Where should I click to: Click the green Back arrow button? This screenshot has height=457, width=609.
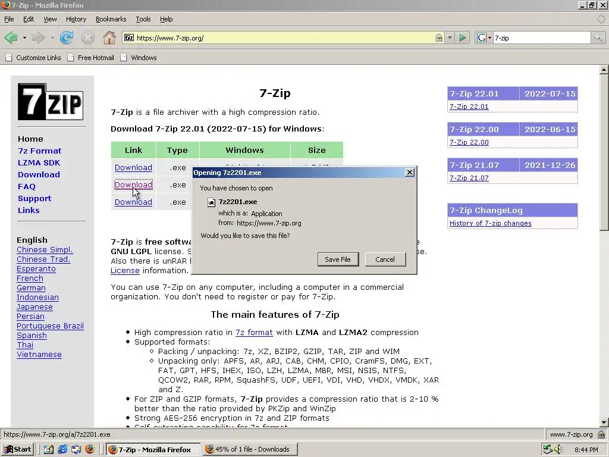(x=11, y=37)
